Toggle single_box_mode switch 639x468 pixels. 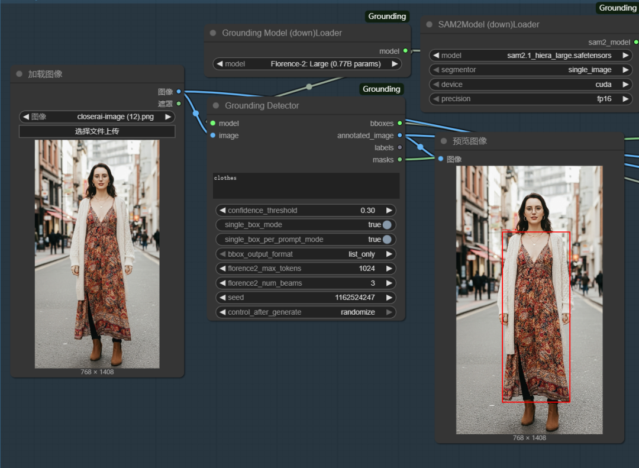pyautogui.click(x=387, y=225)
